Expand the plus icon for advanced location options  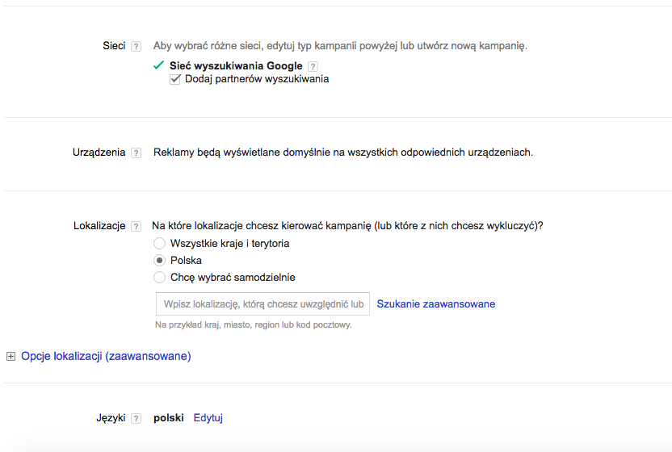(10, 356)
